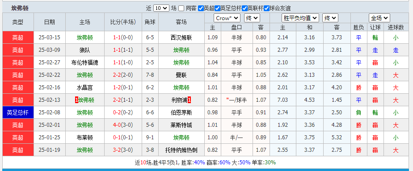Viewport: 413px width, 171px height.
Task: Click the 单率:30% summary text
Action: 264,163
